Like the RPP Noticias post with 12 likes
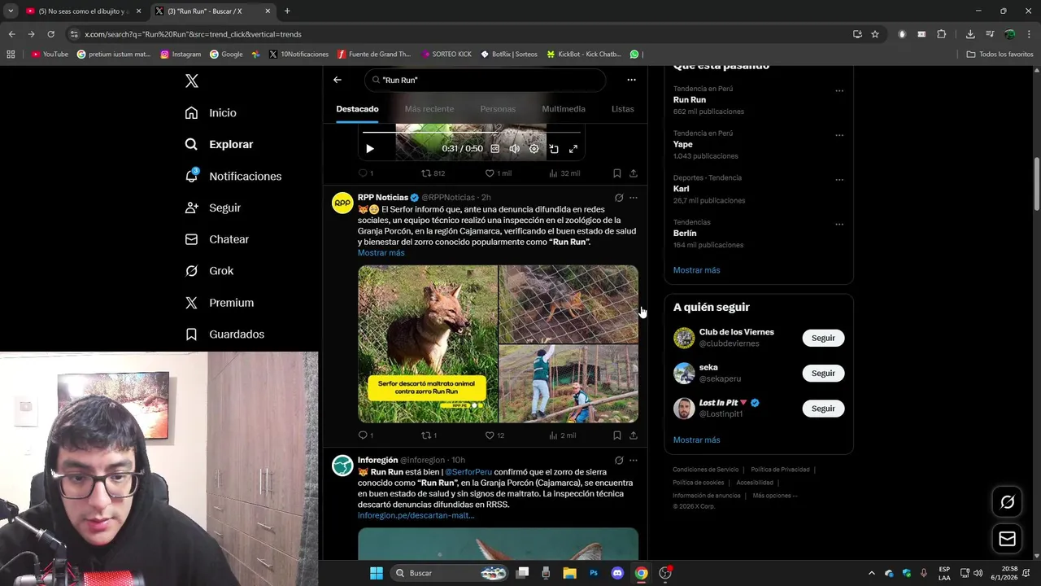1041x586 pixels. pyautogui.click(x=494, y=435)
